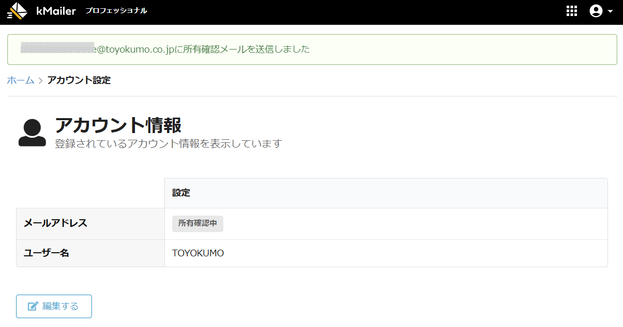This screenshot has height=327, width=623.
Task: Click the TOYOKUMO username value
Action: [x=198, y=253]
